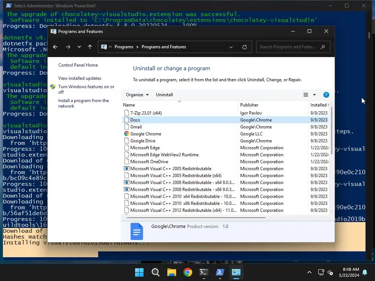
Task: Click the horizontal scrollbar under the list
Action: coord(196,218)
